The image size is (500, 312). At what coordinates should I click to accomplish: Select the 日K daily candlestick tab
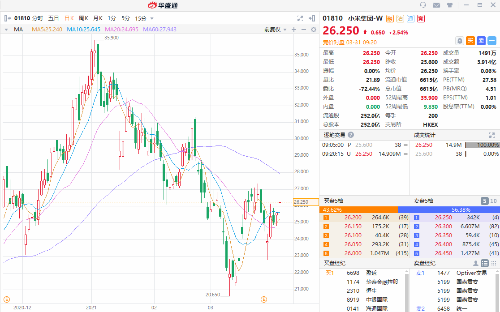(69, 18)
